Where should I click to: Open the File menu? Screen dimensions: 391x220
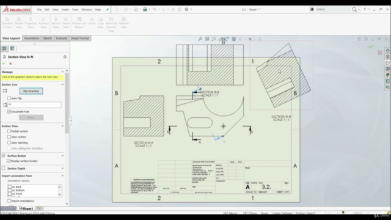pyautogui.click(x=39, y=10)
